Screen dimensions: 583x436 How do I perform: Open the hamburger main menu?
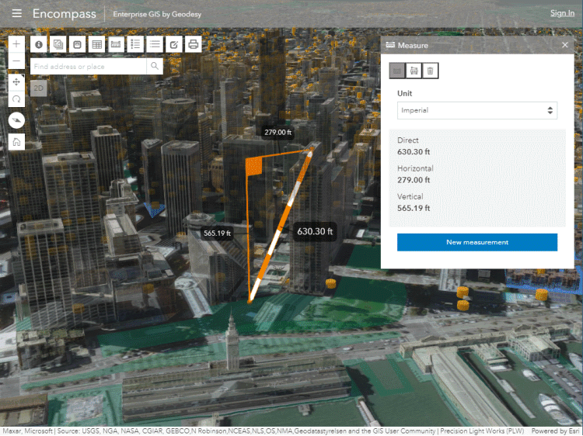pyautogui.click(x=17, y=14)
